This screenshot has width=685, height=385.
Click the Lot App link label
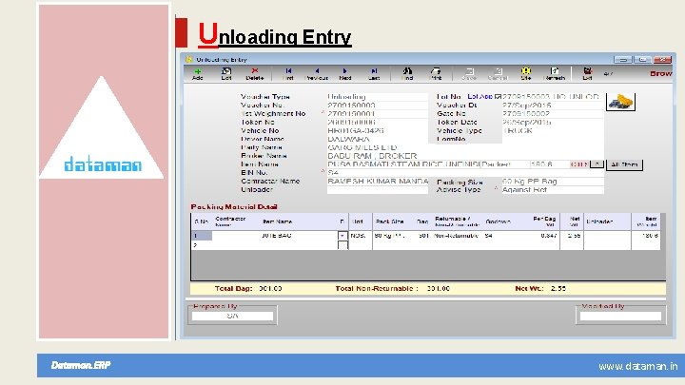(x=479, y=96)
